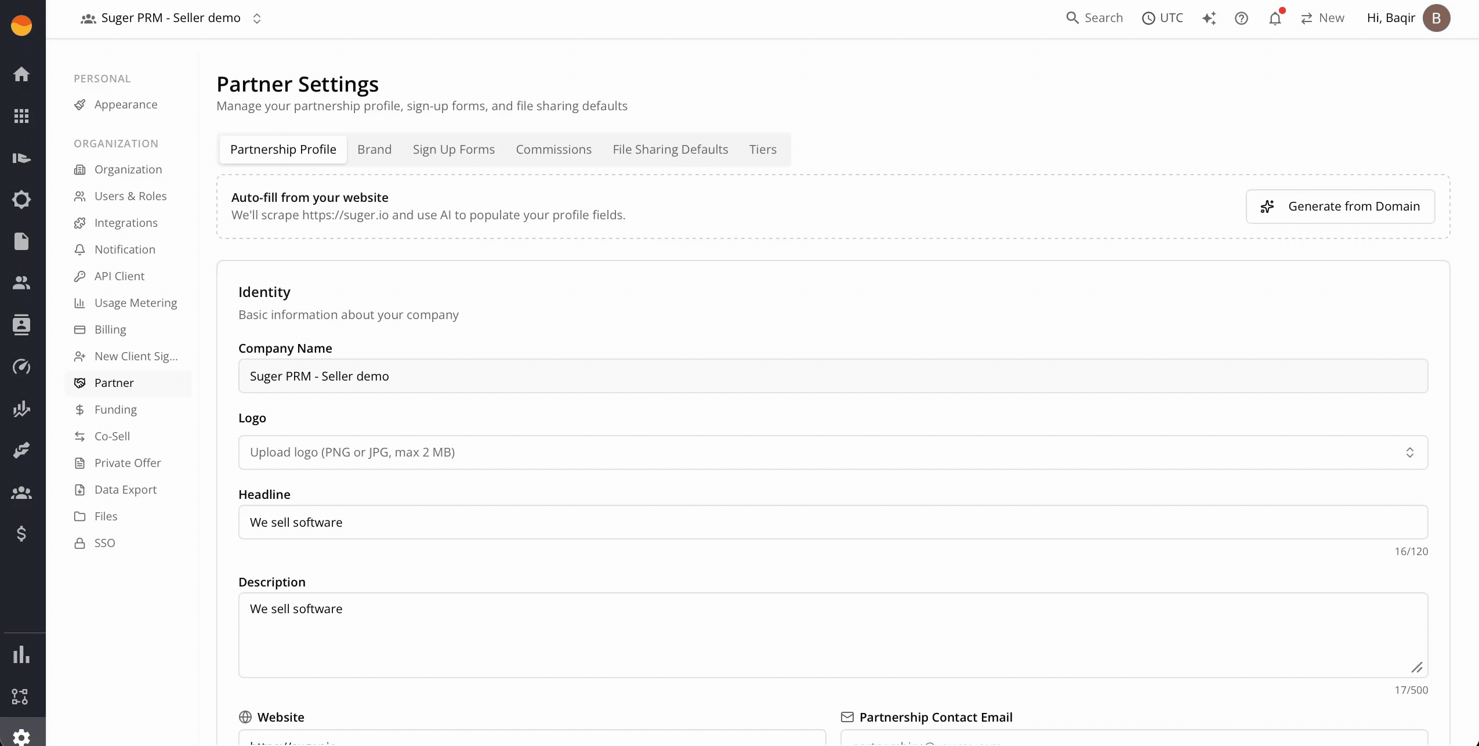Open Co-Sell settings
The image size is (1479, 746).
(129, 436)
